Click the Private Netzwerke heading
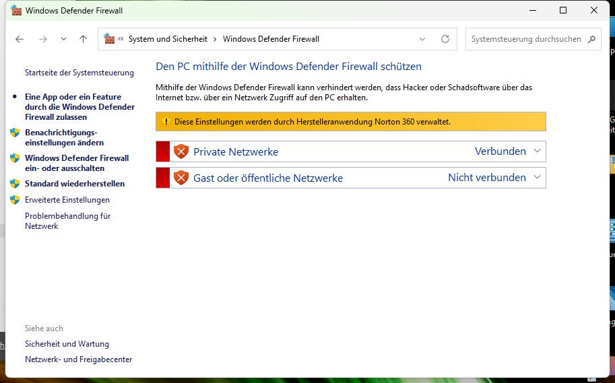This screenshot has height=383, width=615. (236, 151)
